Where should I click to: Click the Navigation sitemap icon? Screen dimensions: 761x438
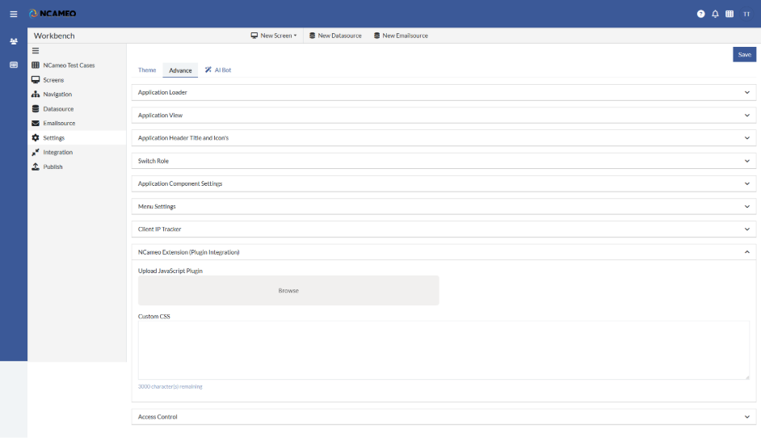point(36,95)
